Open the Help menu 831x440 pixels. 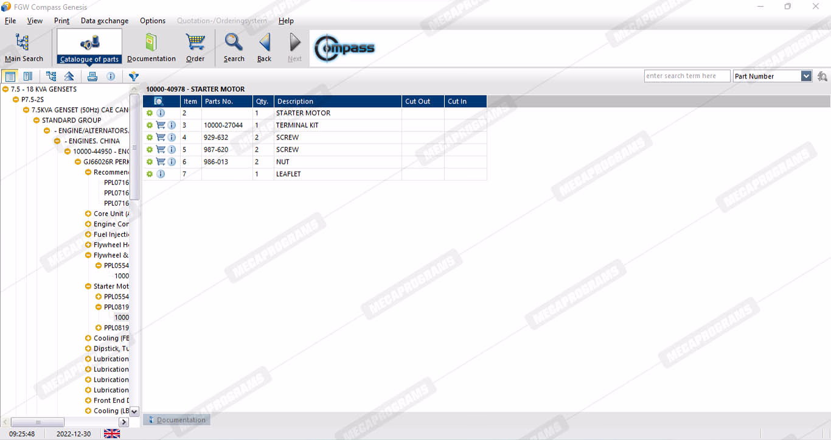[x=287, y=21]
